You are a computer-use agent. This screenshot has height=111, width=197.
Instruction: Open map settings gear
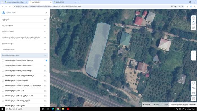(x=194, y=99)
